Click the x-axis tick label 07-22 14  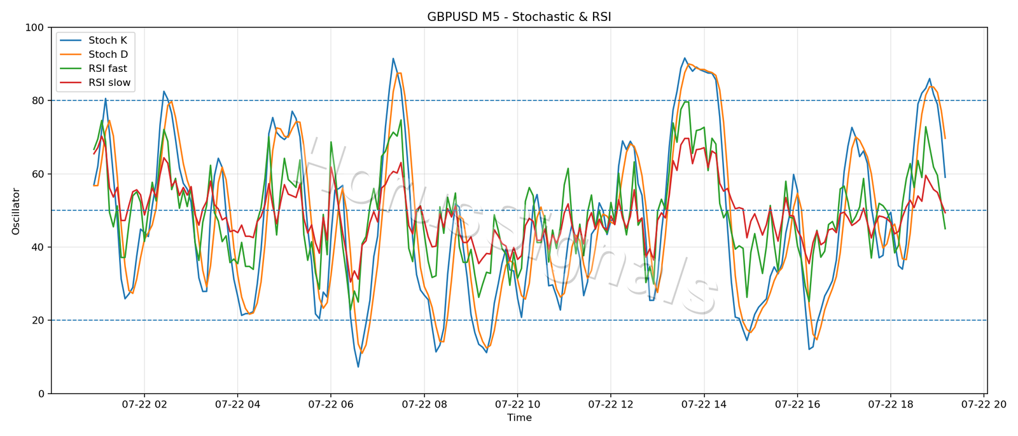click(704, 404)
